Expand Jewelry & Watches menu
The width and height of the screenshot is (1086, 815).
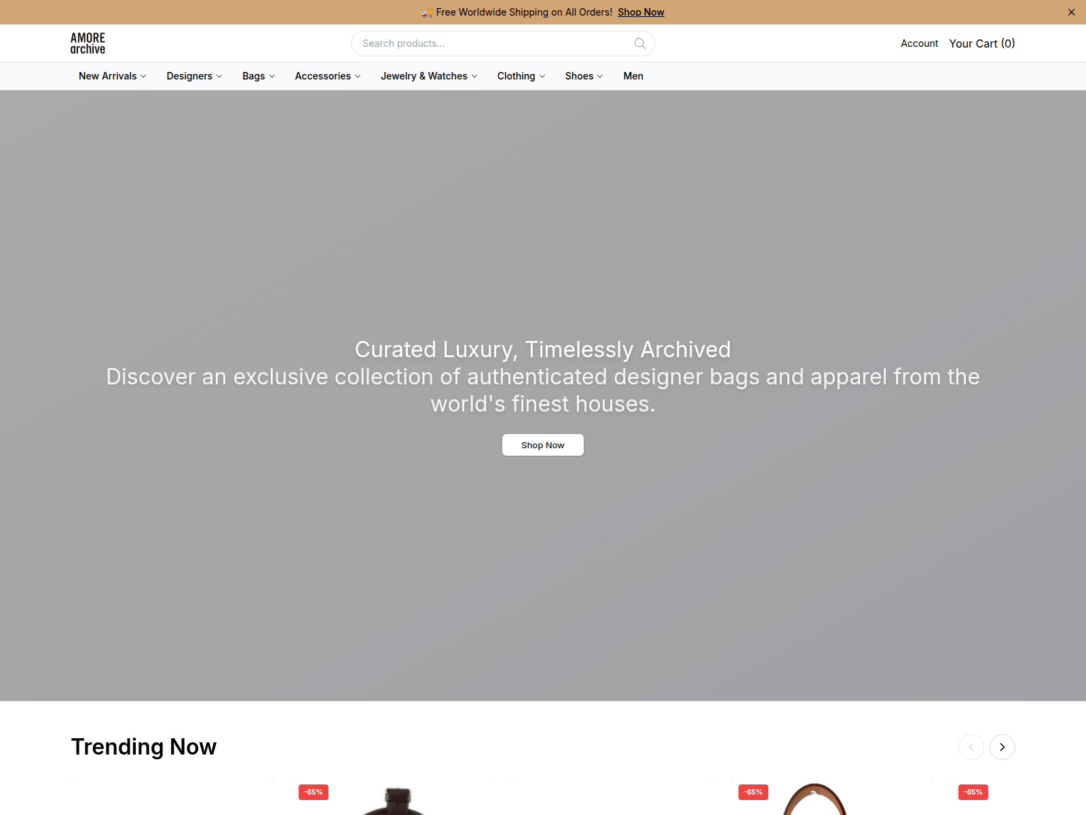[x=429, y=76]
